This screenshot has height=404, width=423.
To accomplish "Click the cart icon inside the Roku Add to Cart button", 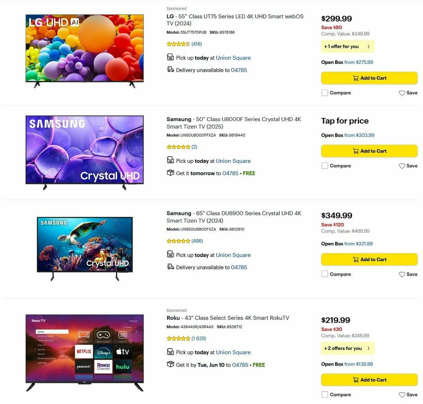I will tap(356, 380).
